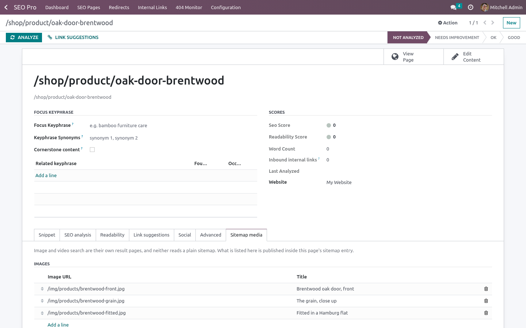The height and width of the screenshot is (328, 526).
Task: Go back using the arrow beside SEO Pro
Action: point(6,7)
